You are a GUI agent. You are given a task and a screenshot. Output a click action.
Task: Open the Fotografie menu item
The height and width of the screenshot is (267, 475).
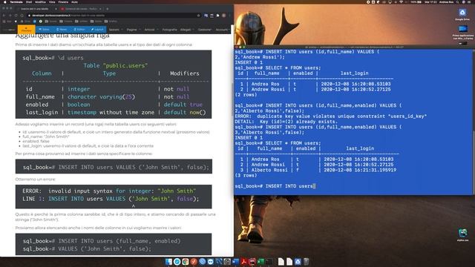click(x=170, y=30)
